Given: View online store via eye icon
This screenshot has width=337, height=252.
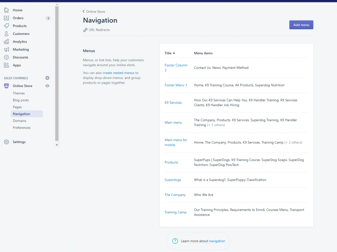Looking at the screenshot, I should (47, 86).
